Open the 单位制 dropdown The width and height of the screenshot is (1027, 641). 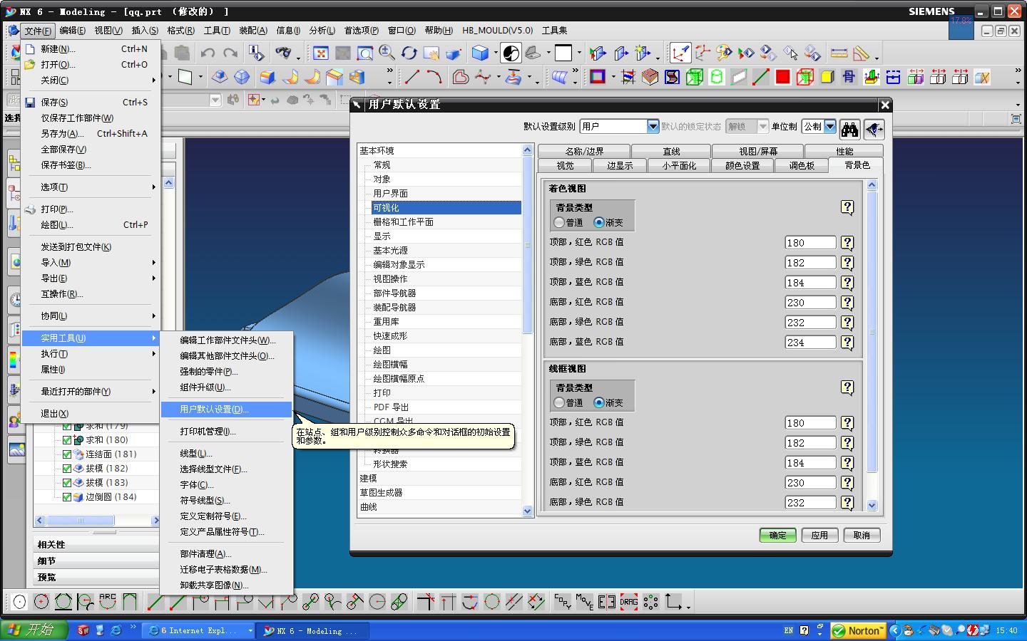click(x=829, y=126)
